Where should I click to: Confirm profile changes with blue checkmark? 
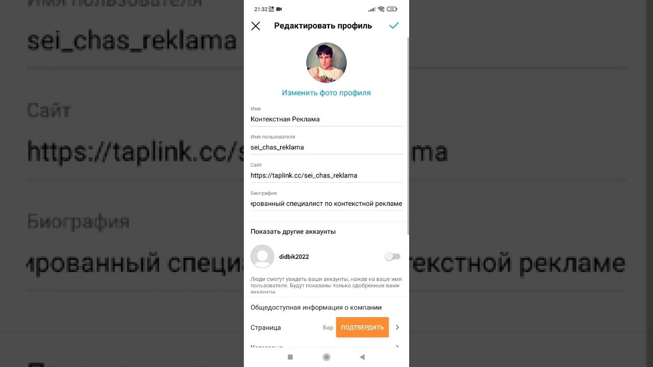(394, 25)
